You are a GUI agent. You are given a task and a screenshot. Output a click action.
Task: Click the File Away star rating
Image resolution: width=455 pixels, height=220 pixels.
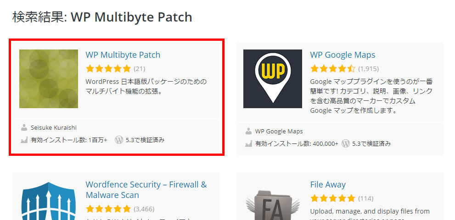pyautogui.click(x=332, y=198)
